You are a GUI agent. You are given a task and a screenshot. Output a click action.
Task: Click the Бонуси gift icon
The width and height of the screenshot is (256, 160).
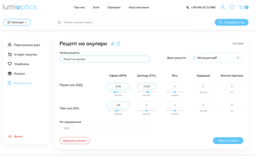[x=10, y=74]
